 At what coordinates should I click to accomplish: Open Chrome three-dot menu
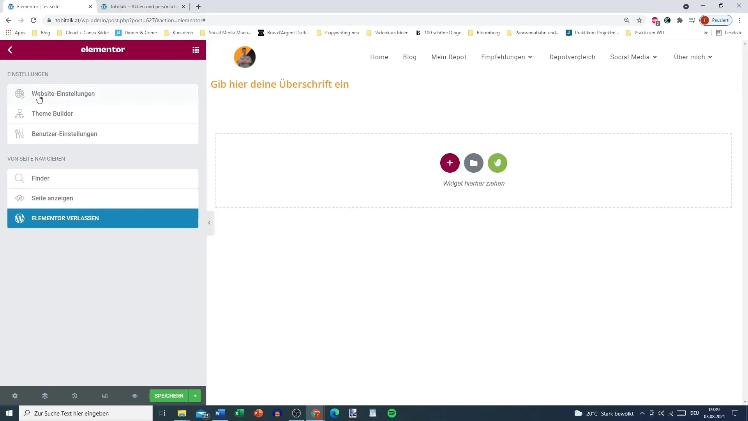pyautogui.click(x=740, y=20)
